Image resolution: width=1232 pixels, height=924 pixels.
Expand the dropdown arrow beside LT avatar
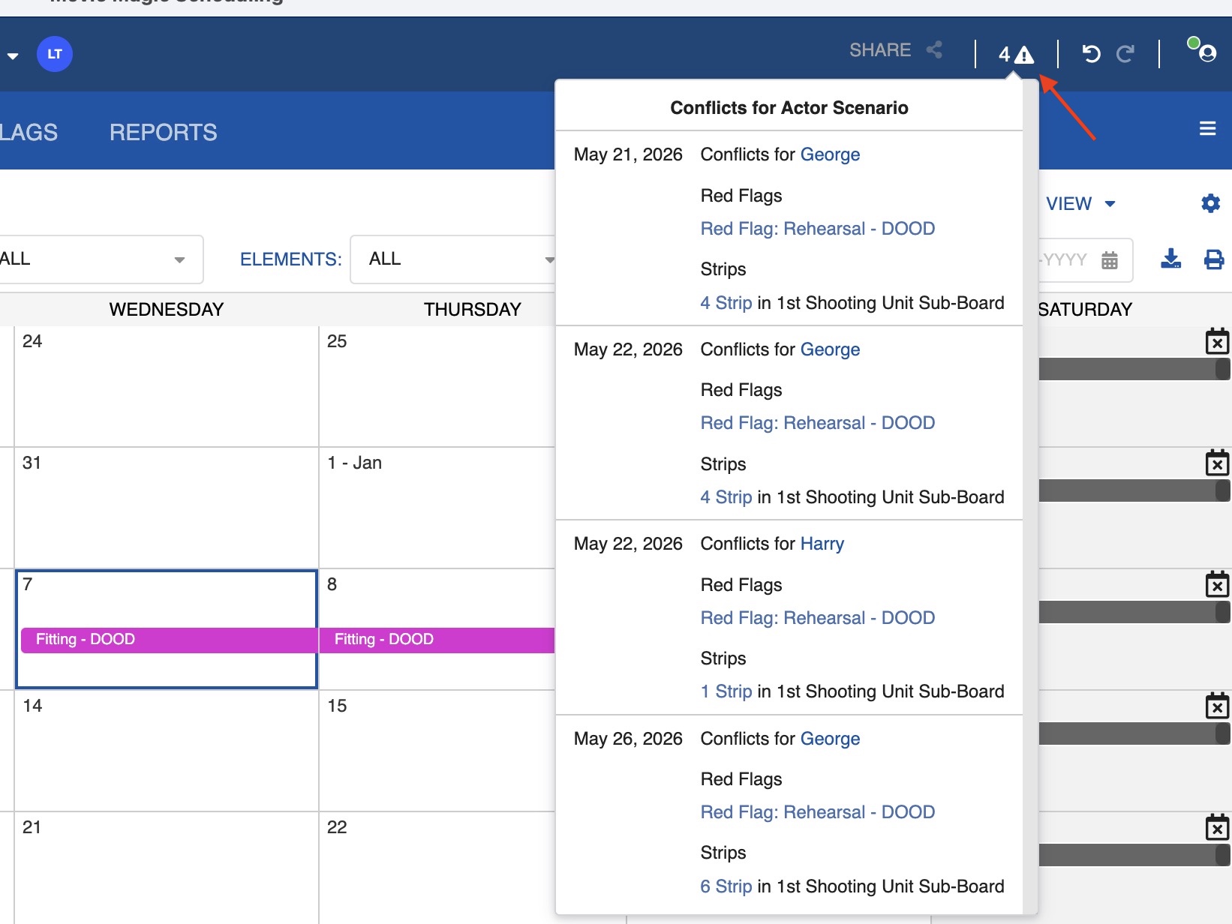tap(13, 55)
